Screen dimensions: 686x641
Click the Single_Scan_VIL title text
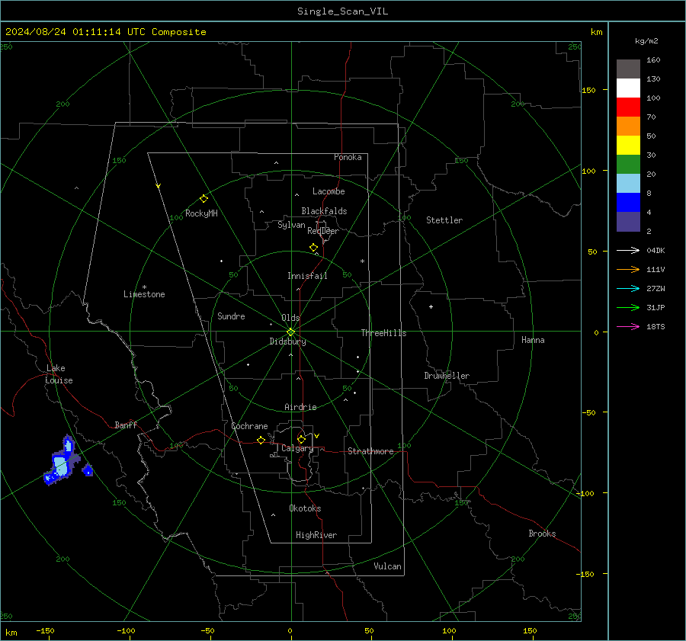pos(342,11)
